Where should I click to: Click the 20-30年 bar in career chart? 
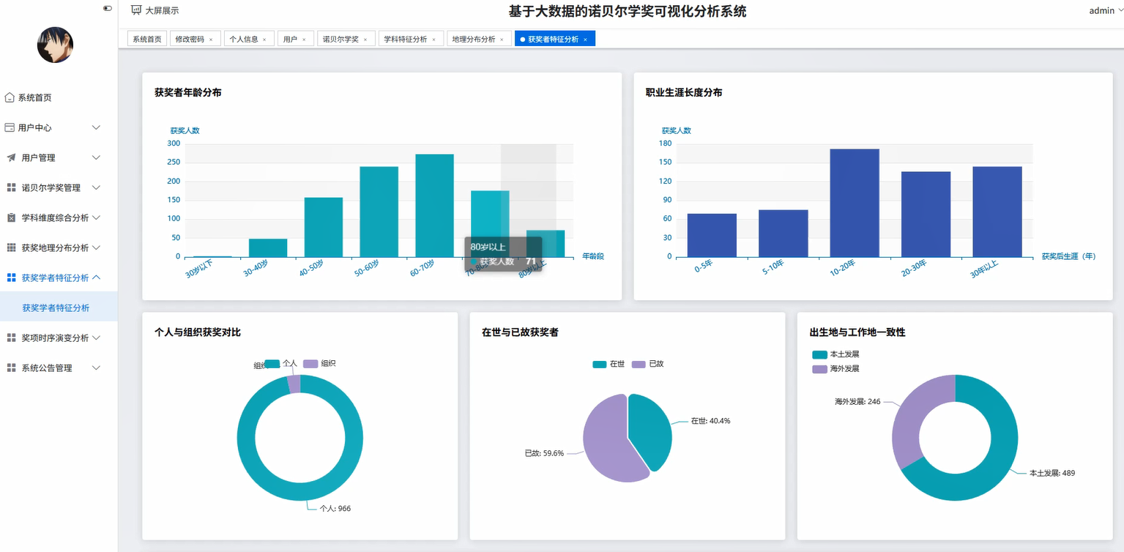click(926, 215)
